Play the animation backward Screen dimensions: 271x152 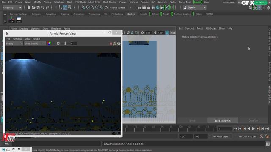(249, 128)
